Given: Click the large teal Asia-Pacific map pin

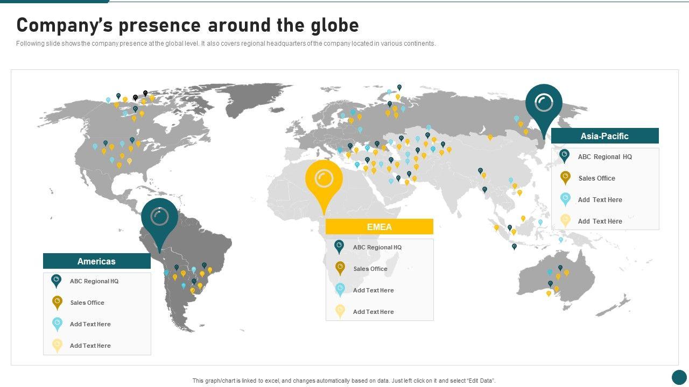Looking at the screenshot, I should pos(544,104).
